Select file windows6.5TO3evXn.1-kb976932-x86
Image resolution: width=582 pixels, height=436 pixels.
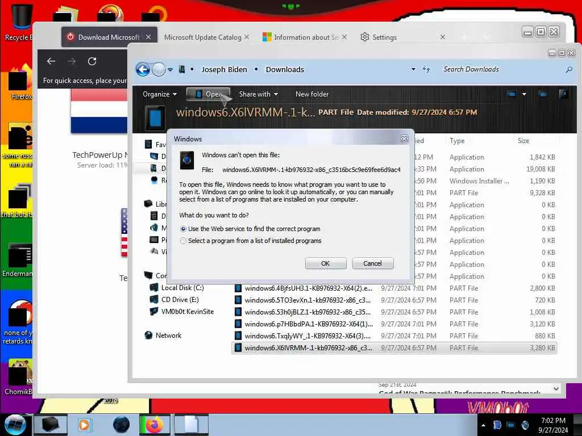(x=394, y=300)
